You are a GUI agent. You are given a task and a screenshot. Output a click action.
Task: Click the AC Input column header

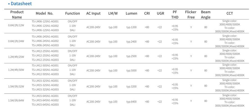click(93, 13)
